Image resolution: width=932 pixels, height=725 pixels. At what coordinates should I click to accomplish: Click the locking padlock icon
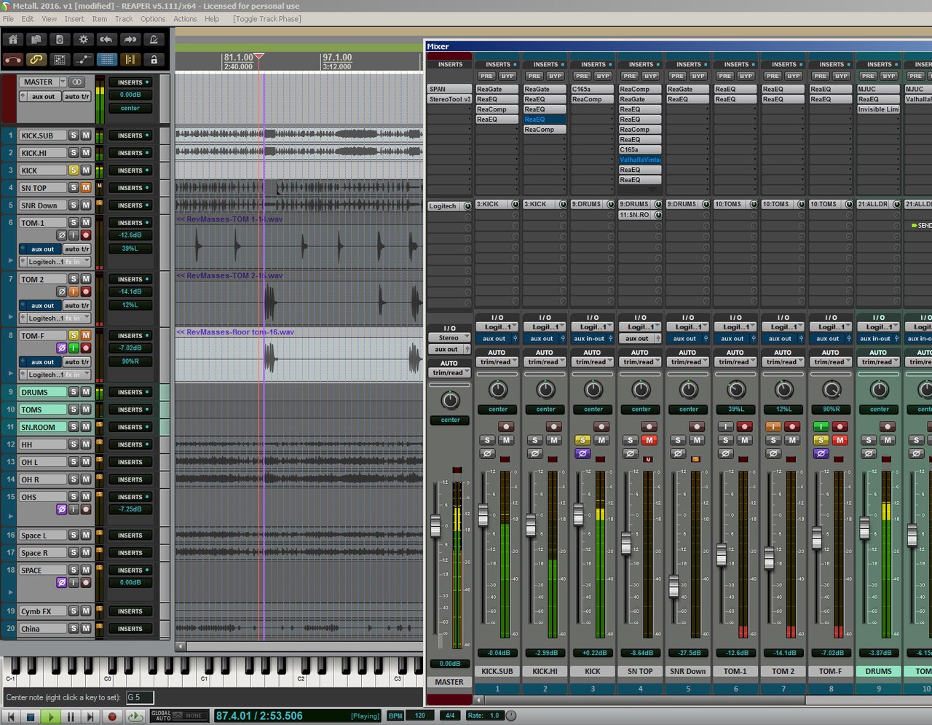(154, 60)
